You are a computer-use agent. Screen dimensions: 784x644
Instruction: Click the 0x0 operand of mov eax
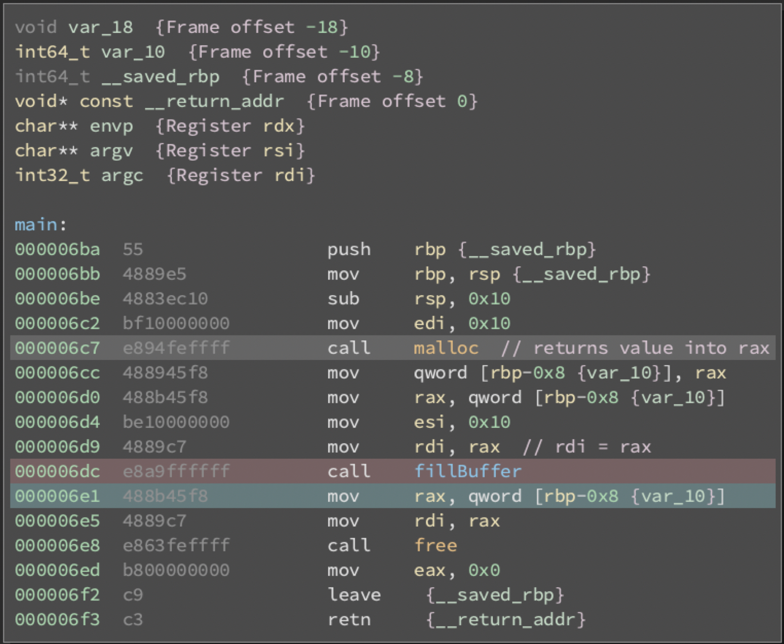484,571
